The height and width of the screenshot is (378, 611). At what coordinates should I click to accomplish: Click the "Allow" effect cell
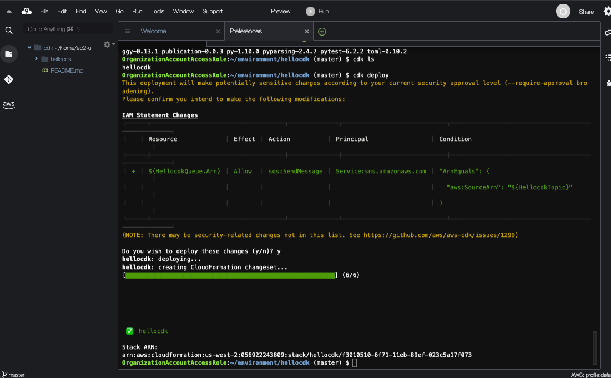click(x=243, y=171)
